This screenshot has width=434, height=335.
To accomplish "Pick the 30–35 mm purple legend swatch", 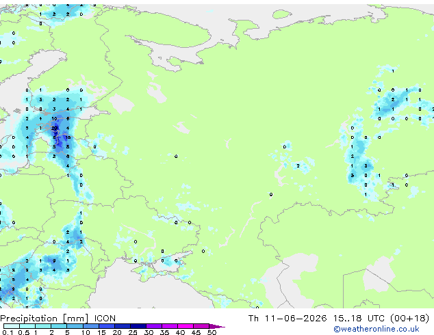I will [154, 326].
